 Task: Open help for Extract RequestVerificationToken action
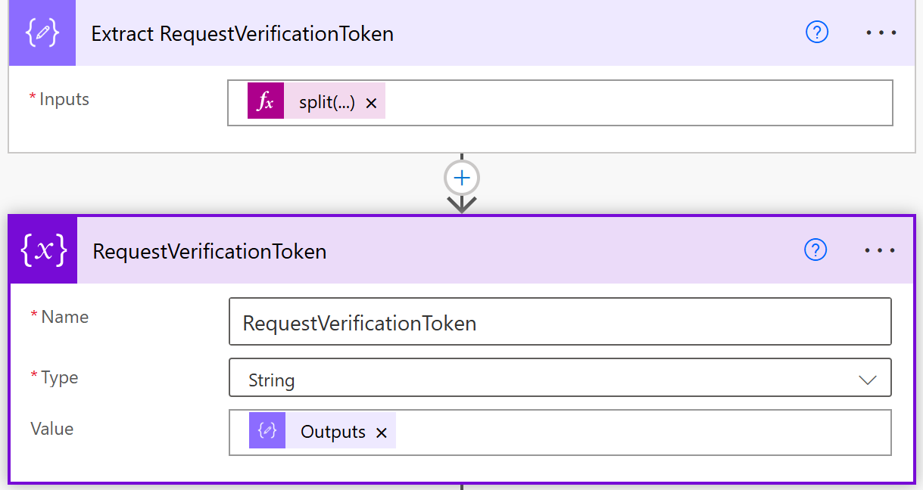point(816,33)
